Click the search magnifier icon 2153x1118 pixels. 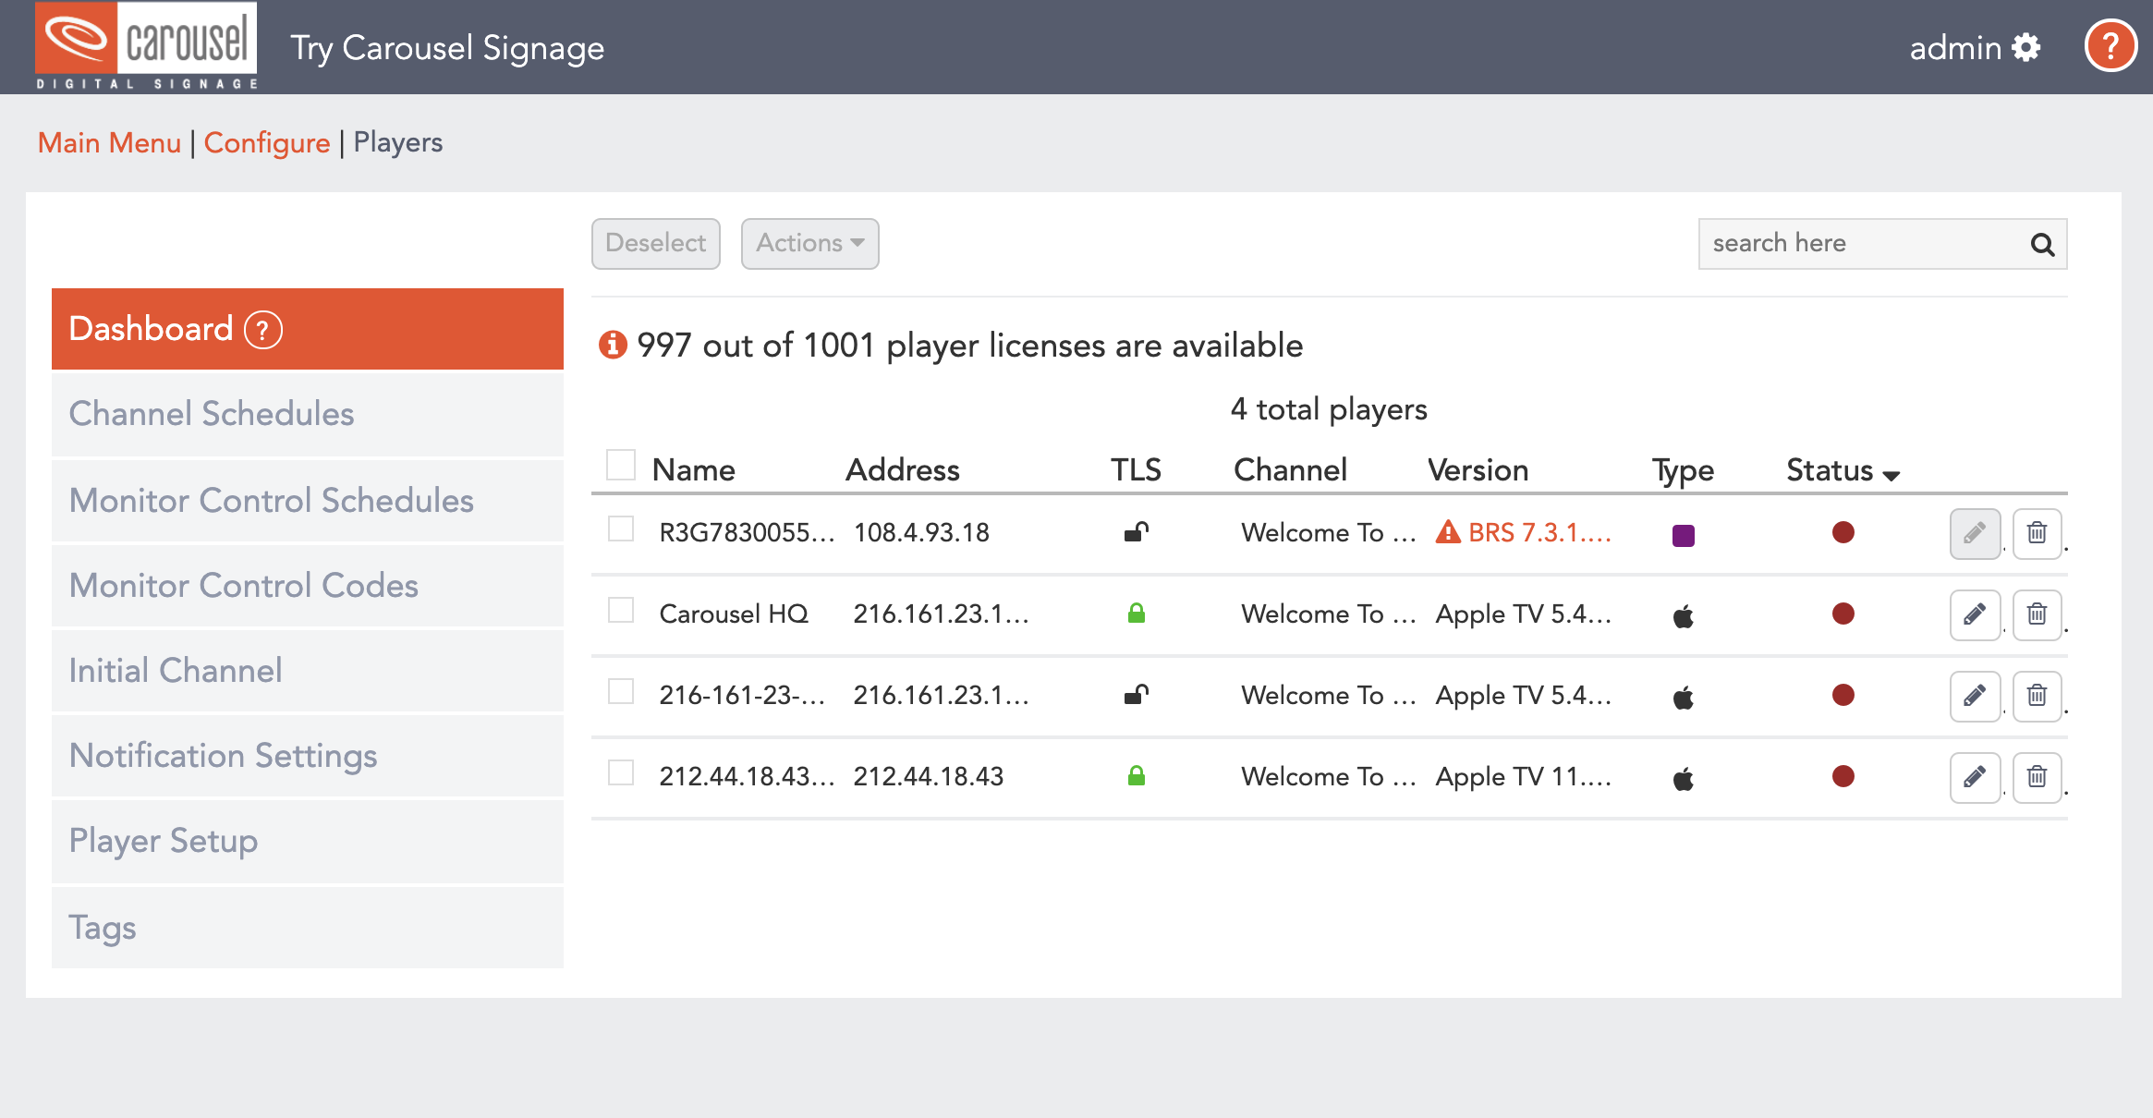coord(2039,244)
